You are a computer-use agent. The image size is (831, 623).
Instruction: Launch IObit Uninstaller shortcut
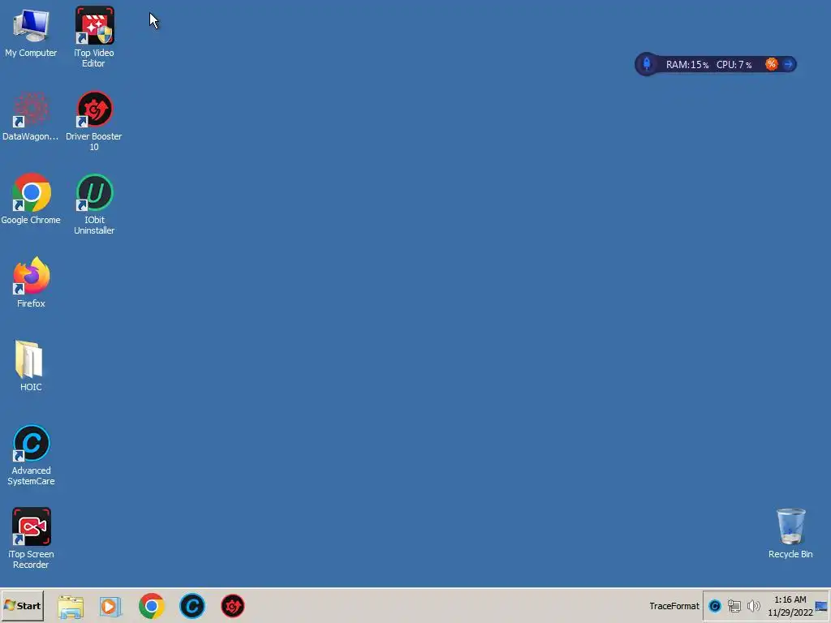tap(94, 204)
